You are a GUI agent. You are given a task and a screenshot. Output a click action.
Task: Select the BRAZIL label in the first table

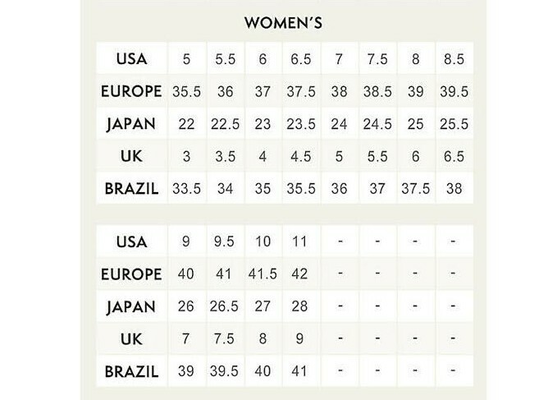[x=132, y=188]
